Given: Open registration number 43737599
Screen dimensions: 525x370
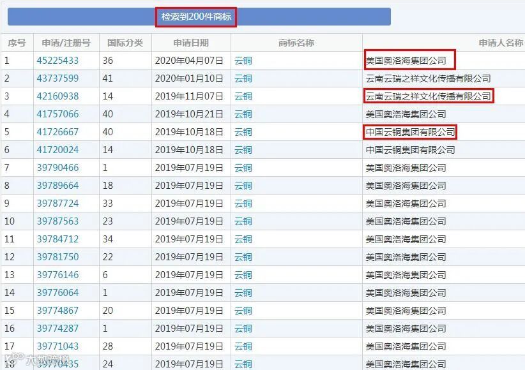Looking at the screenshot, I should coord(57,78).
